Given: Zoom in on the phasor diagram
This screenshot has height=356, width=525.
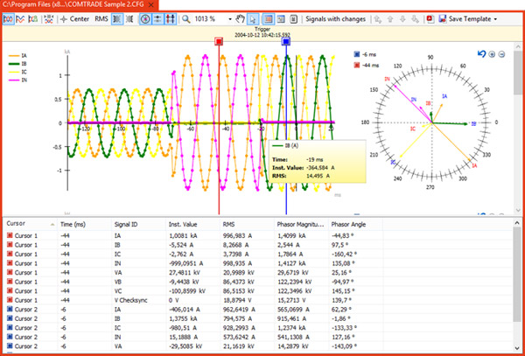Looking at the screenshot, I should tap(493, 54).
